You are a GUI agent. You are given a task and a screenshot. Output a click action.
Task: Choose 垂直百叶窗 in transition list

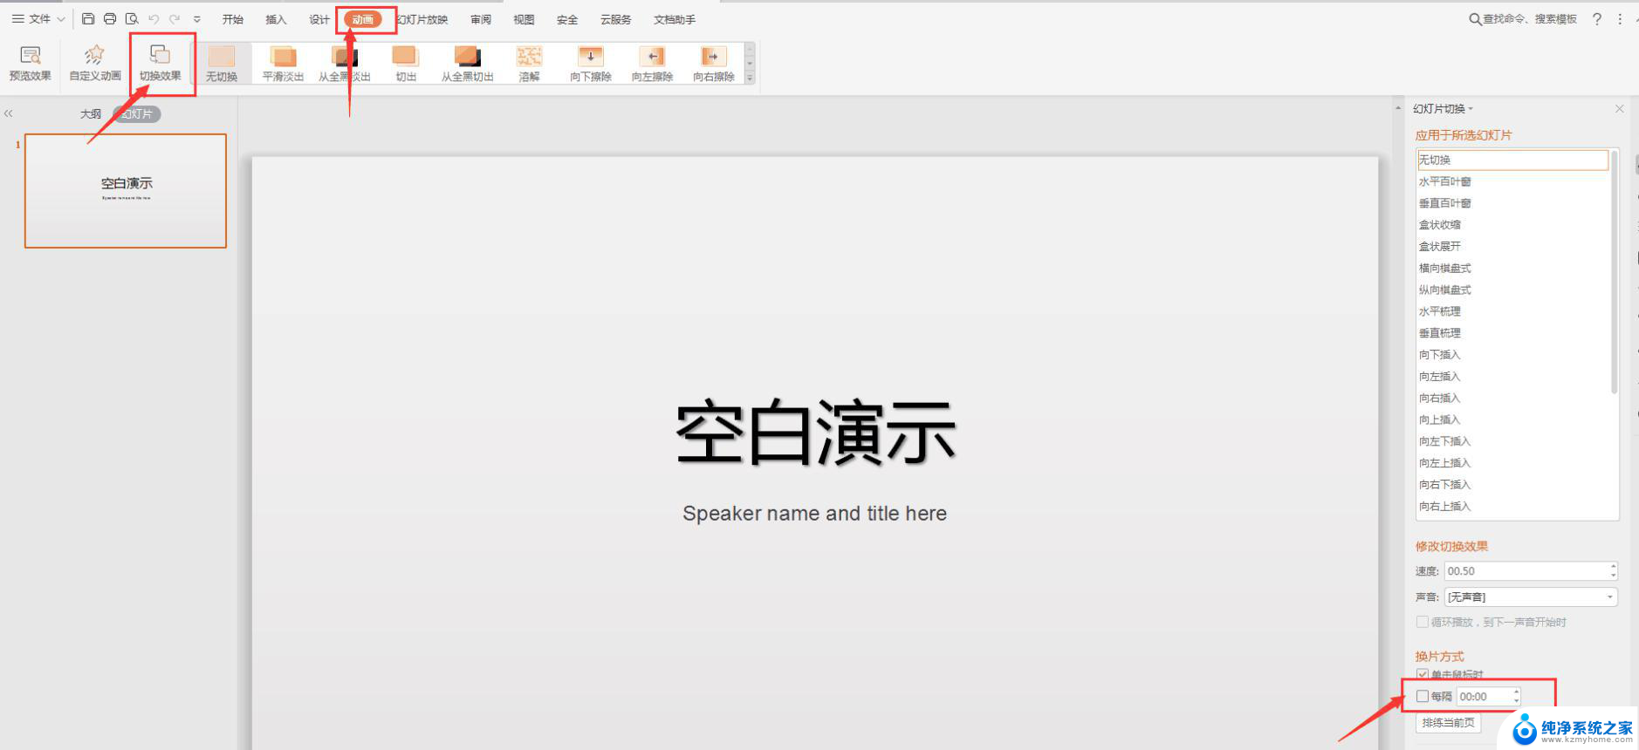(x=1512, y=203)
